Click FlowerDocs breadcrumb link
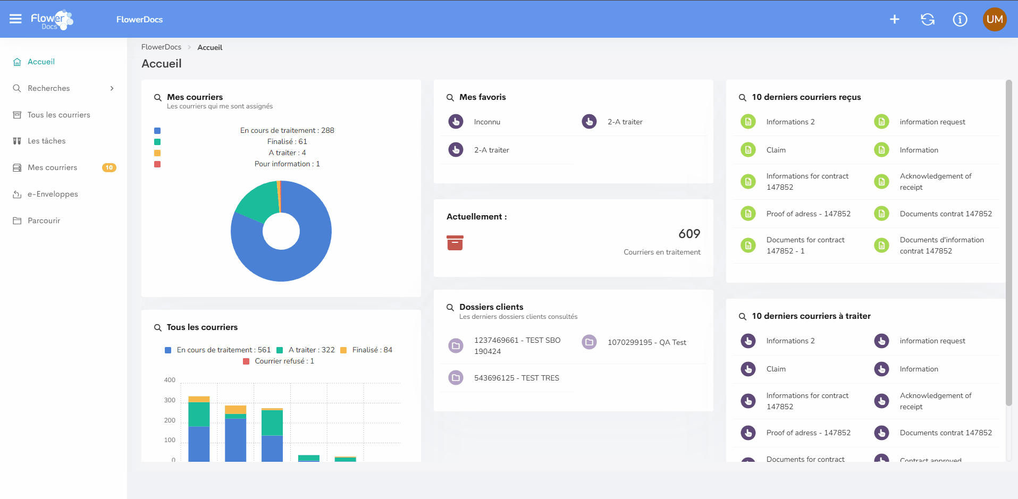This screenshot has width=1018, height=499. (161, 47)
